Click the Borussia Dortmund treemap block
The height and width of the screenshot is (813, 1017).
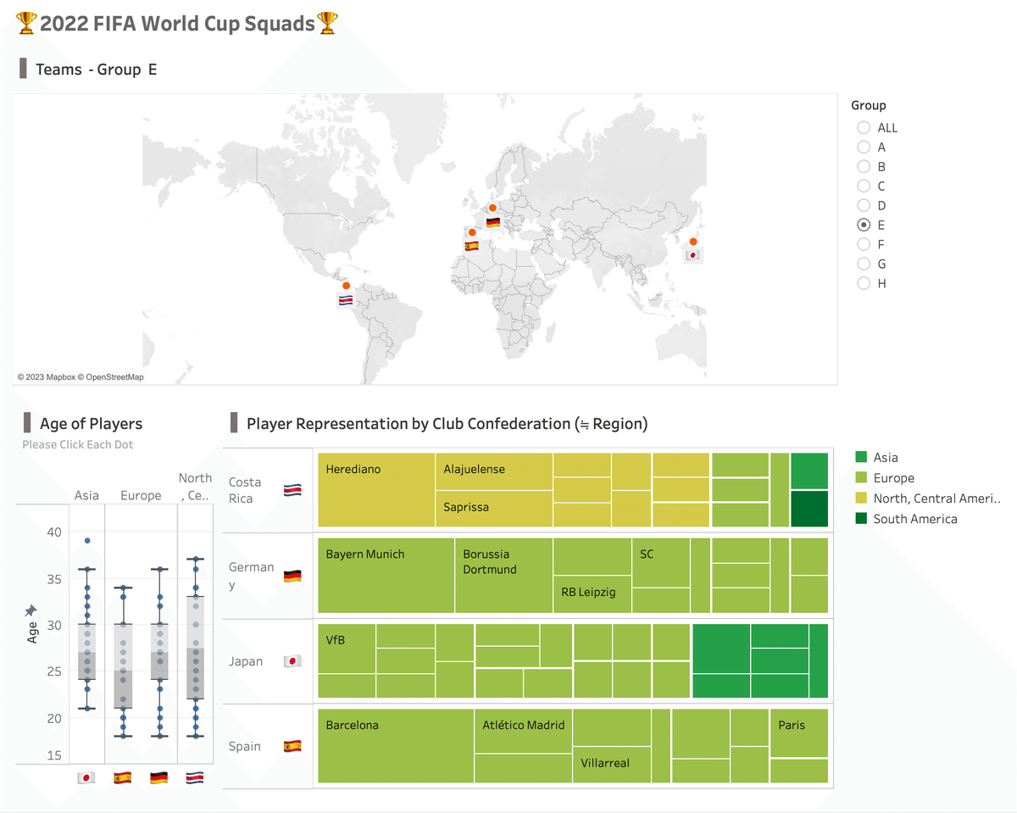pos(504,575)
